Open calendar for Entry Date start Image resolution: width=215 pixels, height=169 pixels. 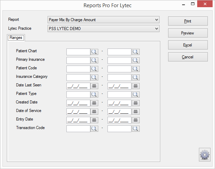[x=94, y=120]
